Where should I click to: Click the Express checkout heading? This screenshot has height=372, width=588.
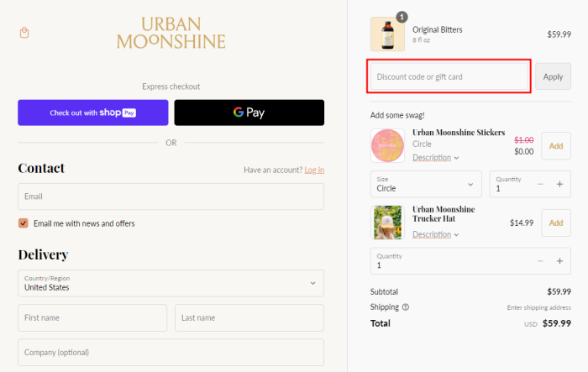[x=171, y=86]
